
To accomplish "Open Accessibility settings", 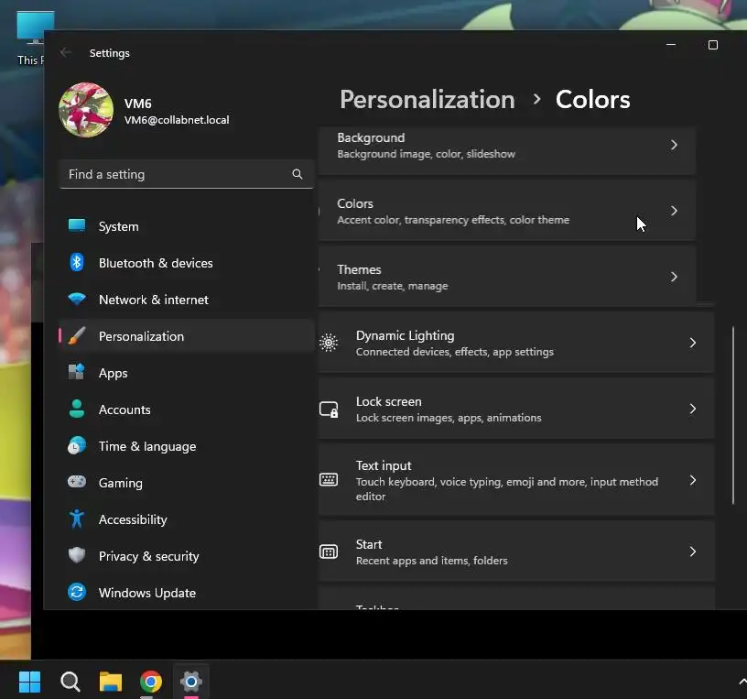I will [186, 519].
